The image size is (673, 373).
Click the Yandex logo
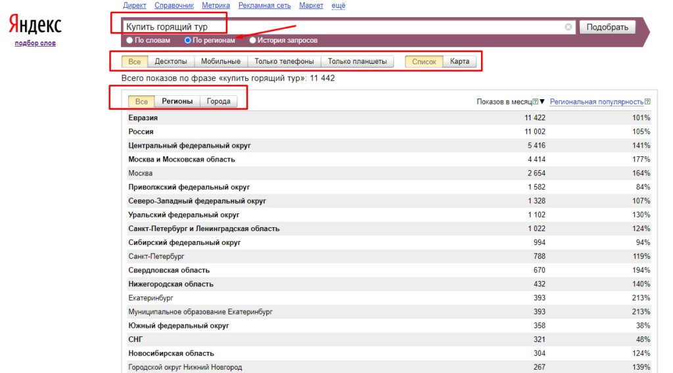point(35,26)
